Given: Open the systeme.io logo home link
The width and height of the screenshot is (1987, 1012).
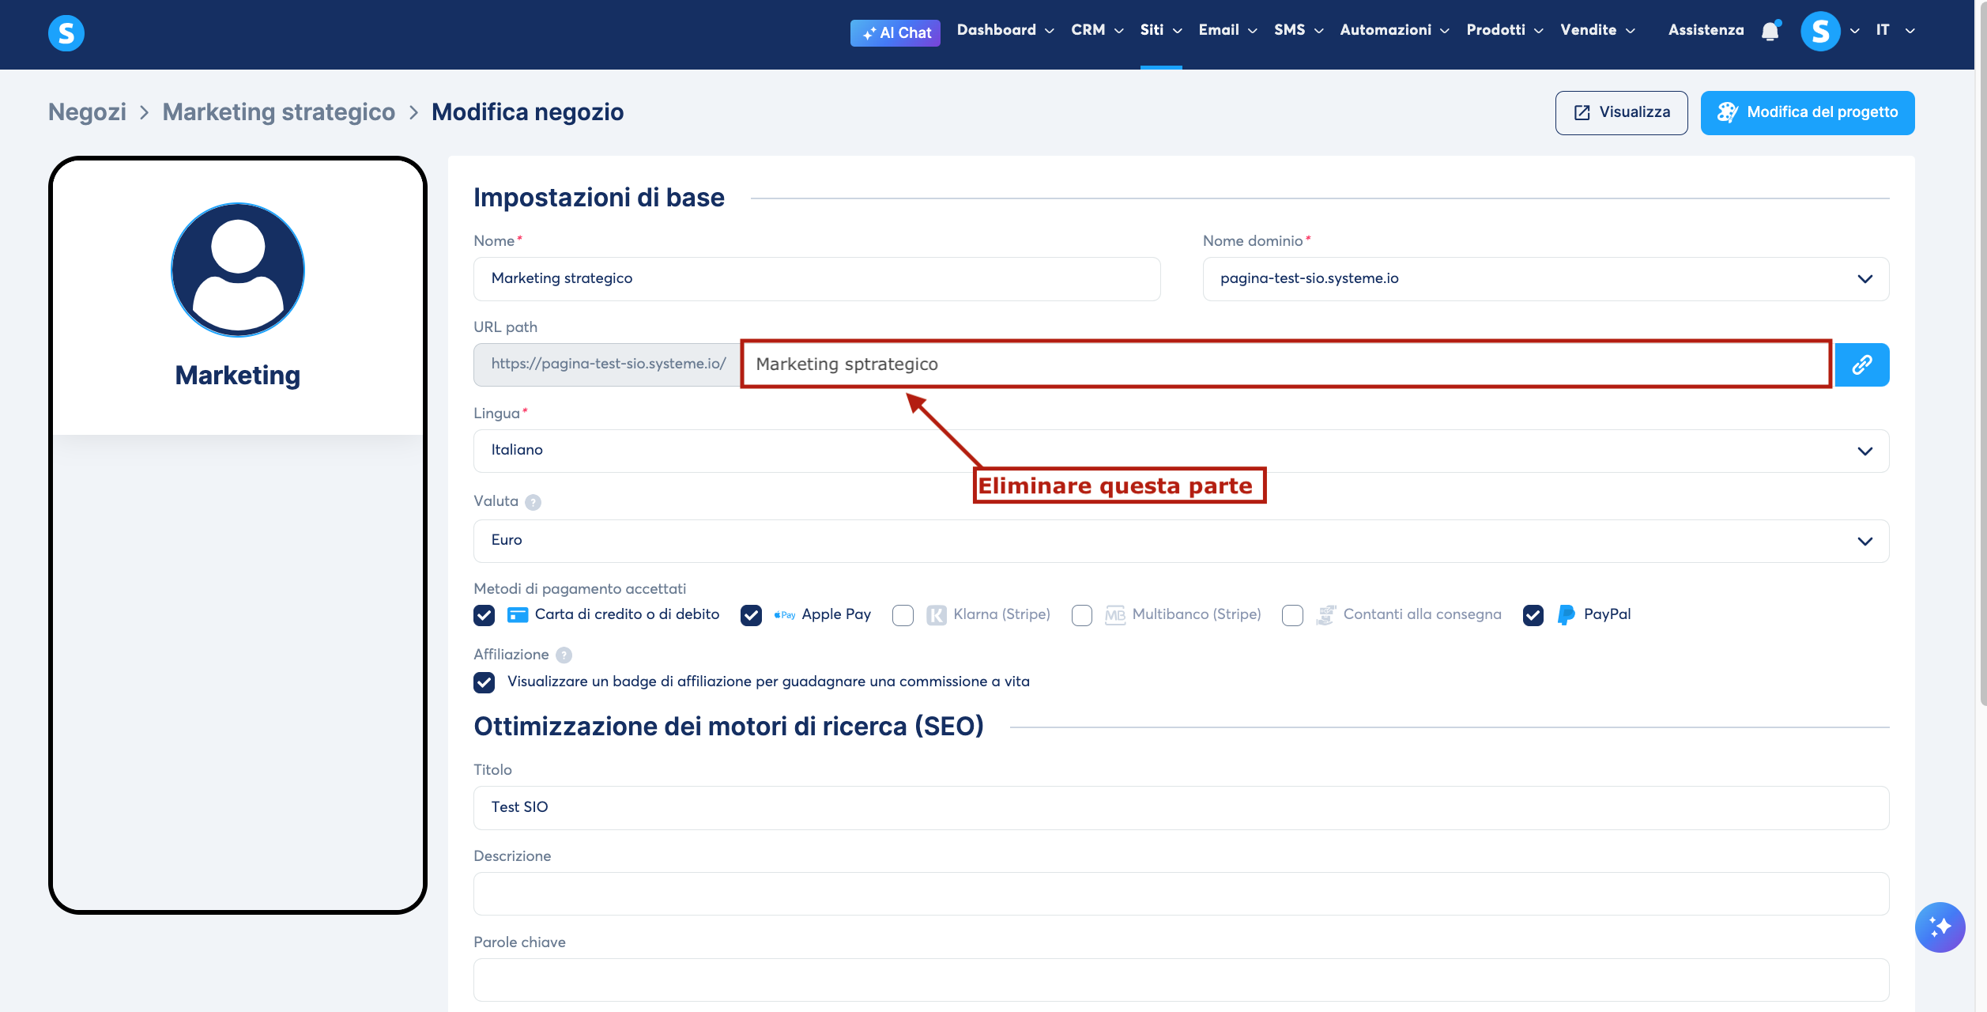Looking at the screenshot, I should tap(66, 33).
